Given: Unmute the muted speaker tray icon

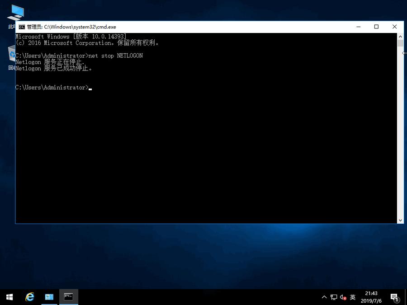Looking at the screenshot, I should [343, 297].
